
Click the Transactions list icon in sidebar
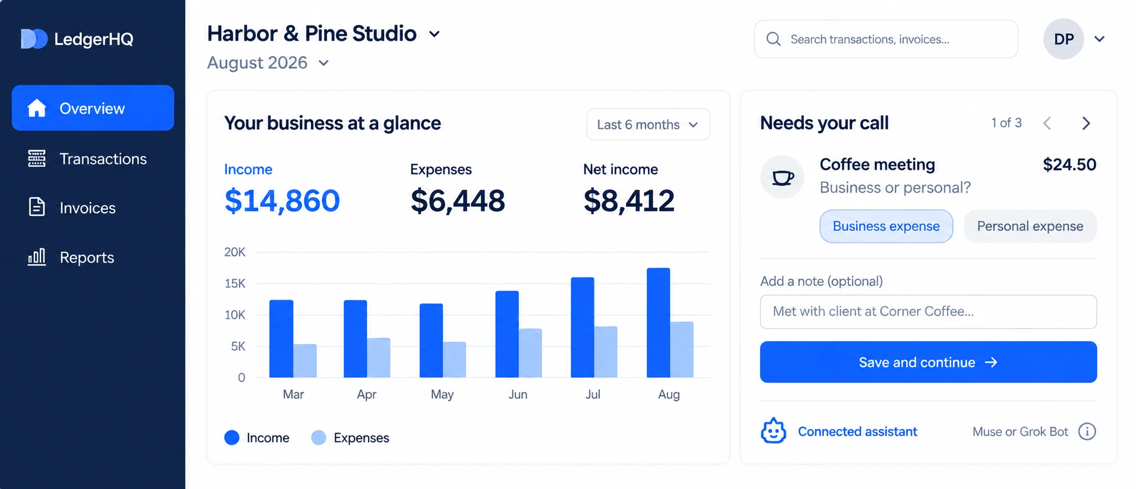(37, 159)
